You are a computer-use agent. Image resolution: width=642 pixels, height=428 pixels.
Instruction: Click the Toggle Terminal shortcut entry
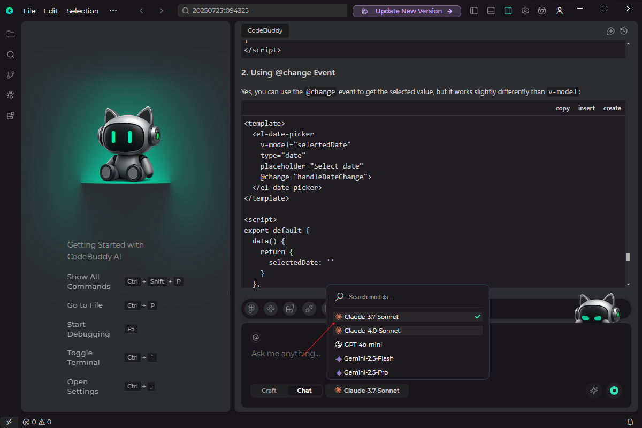[x=112, y=357]
